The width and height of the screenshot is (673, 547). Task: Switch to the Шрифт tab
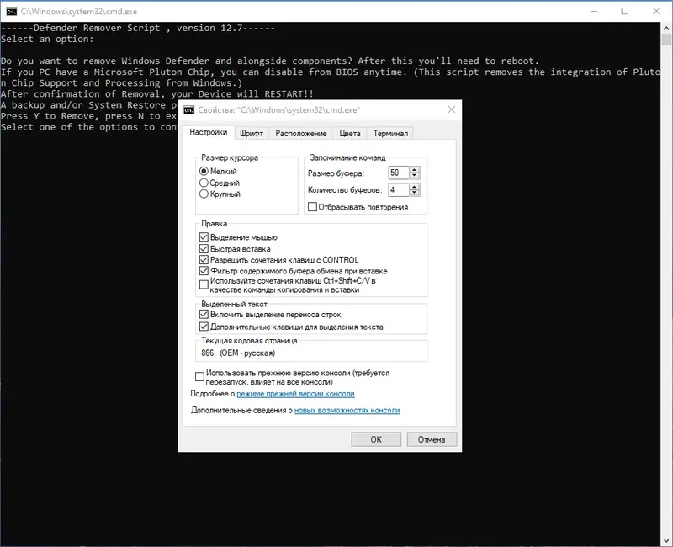pyautogui.click(x=251, y=134)
